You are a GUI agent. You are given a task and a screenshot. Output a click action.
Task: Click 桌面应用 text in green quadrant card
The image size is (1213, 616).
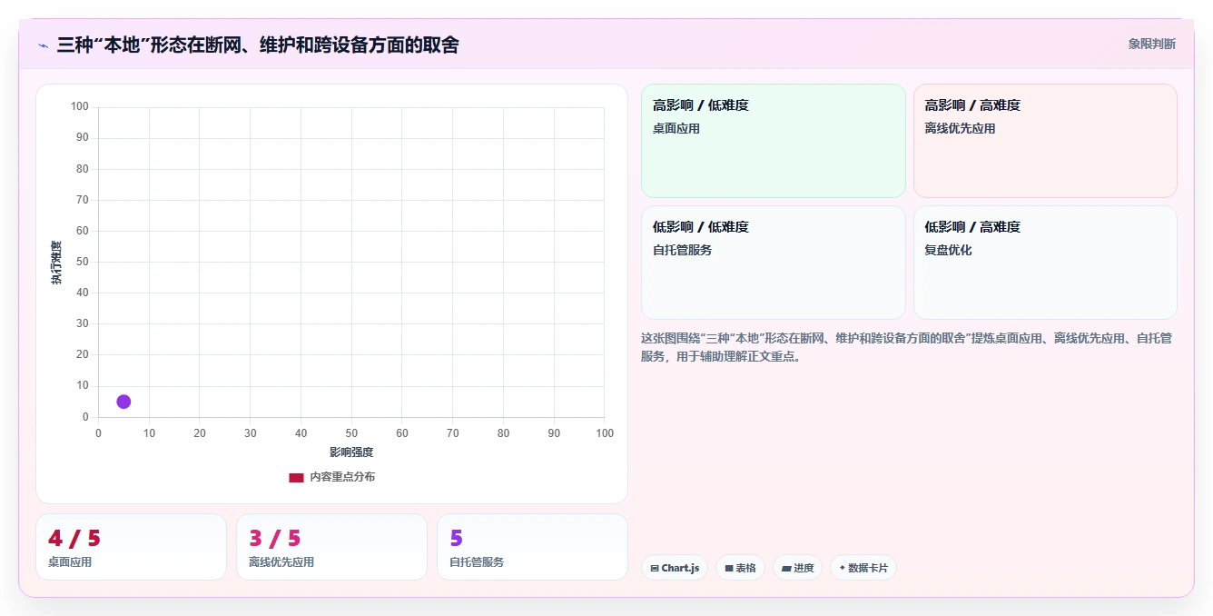point(676,128)
